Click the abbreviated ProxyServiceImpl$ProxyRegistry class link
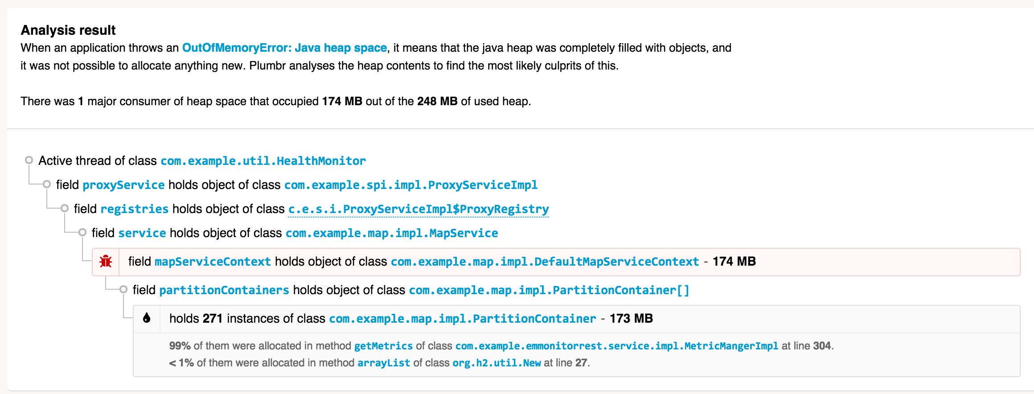Viewport: 1034px width, 394px height. pos(418,209)
